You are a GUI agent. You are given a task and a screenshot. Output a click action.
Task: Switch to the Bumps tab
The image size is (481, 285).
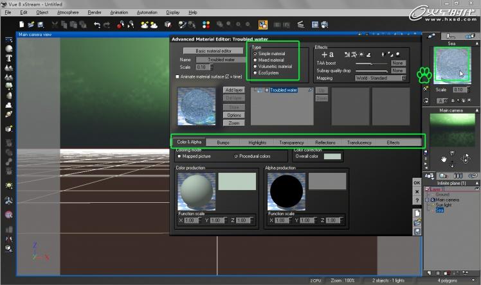(x=223, y=142)
